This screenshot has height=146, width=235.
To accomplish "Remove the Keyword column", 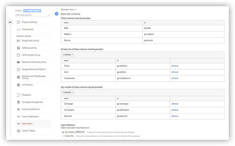I will point(175,116).
